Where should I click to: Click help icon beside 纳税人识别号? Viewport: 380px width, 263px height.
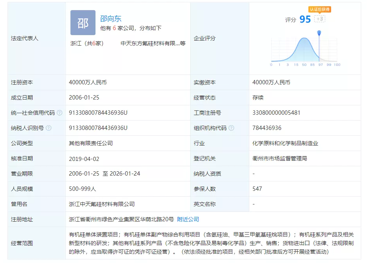[x=49, y=128]
